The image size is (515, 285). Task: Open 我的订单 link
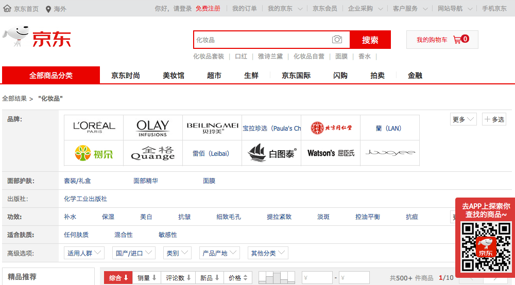(x=244, y=9)
